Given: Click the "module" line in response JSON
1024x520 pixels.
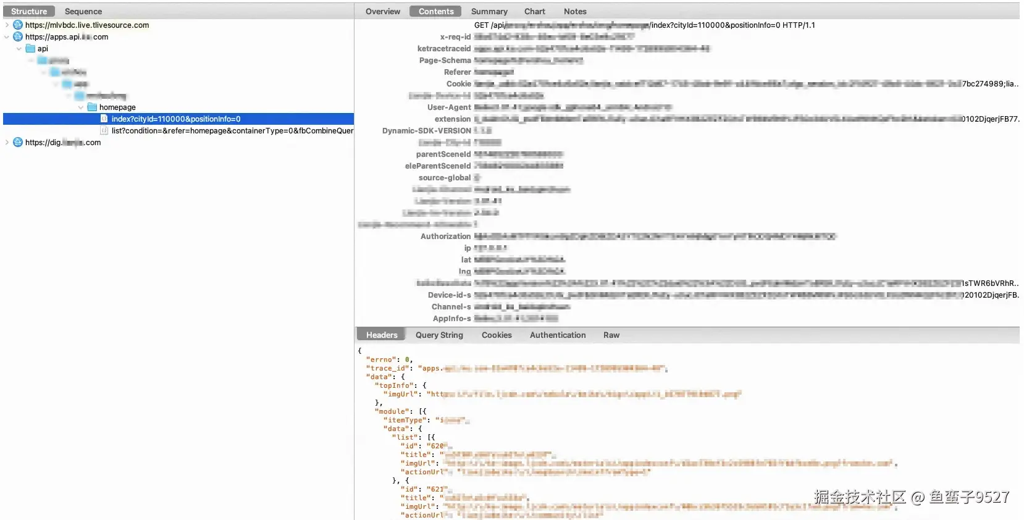Looking at the screenshot, I should click(x=401, y=411).
